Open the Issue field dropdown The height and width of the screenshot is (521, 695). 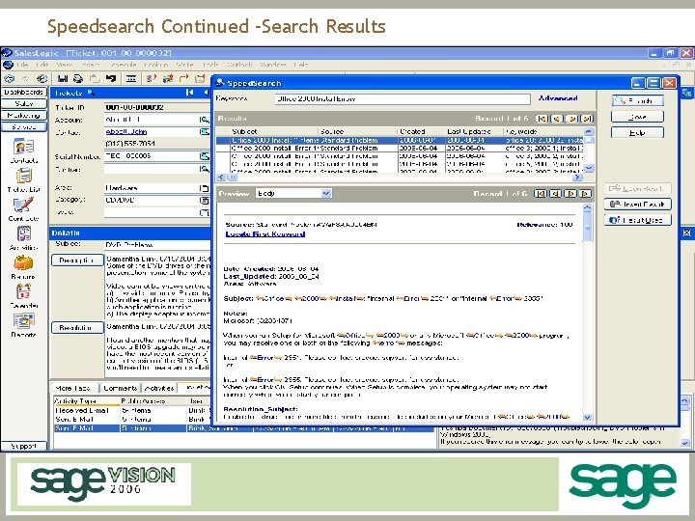(204, 212)
